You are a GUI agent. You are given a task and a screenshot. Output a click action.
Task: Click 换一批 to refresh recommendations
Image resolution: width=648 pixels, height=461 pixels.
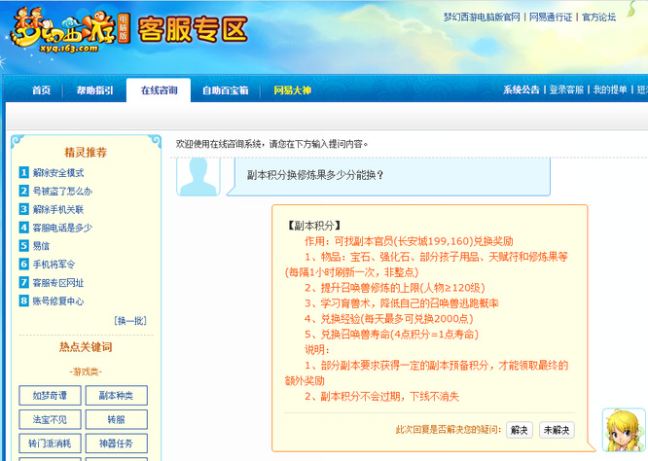[x=130, y=321]
